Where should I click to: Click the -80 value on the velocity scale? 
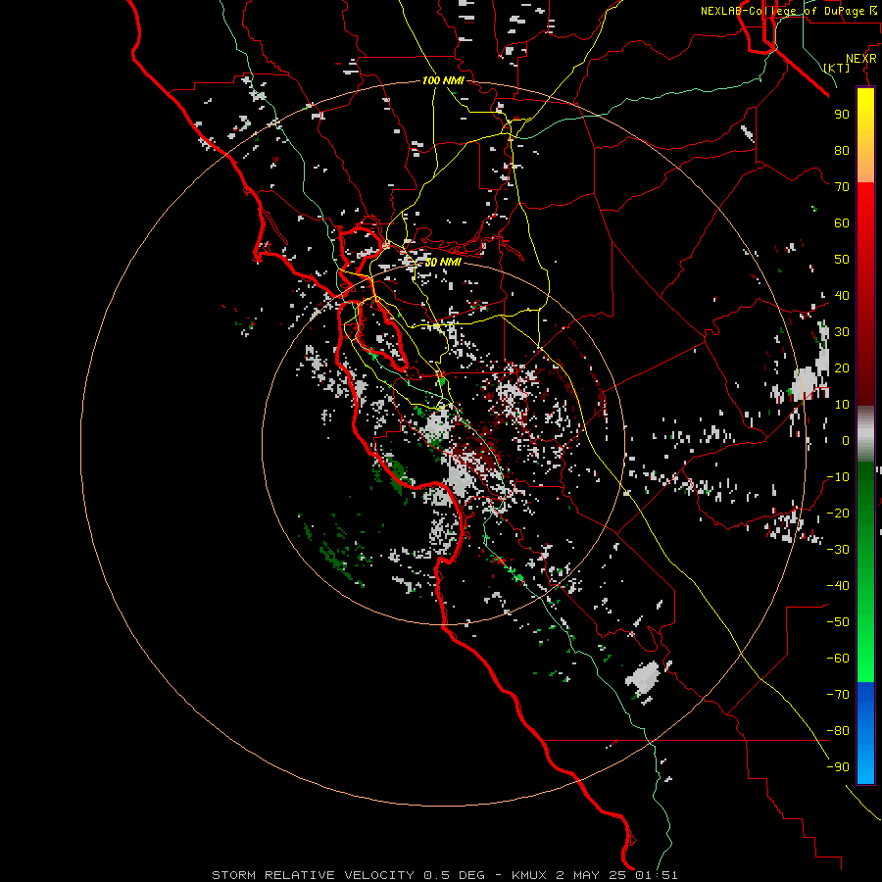838,731
